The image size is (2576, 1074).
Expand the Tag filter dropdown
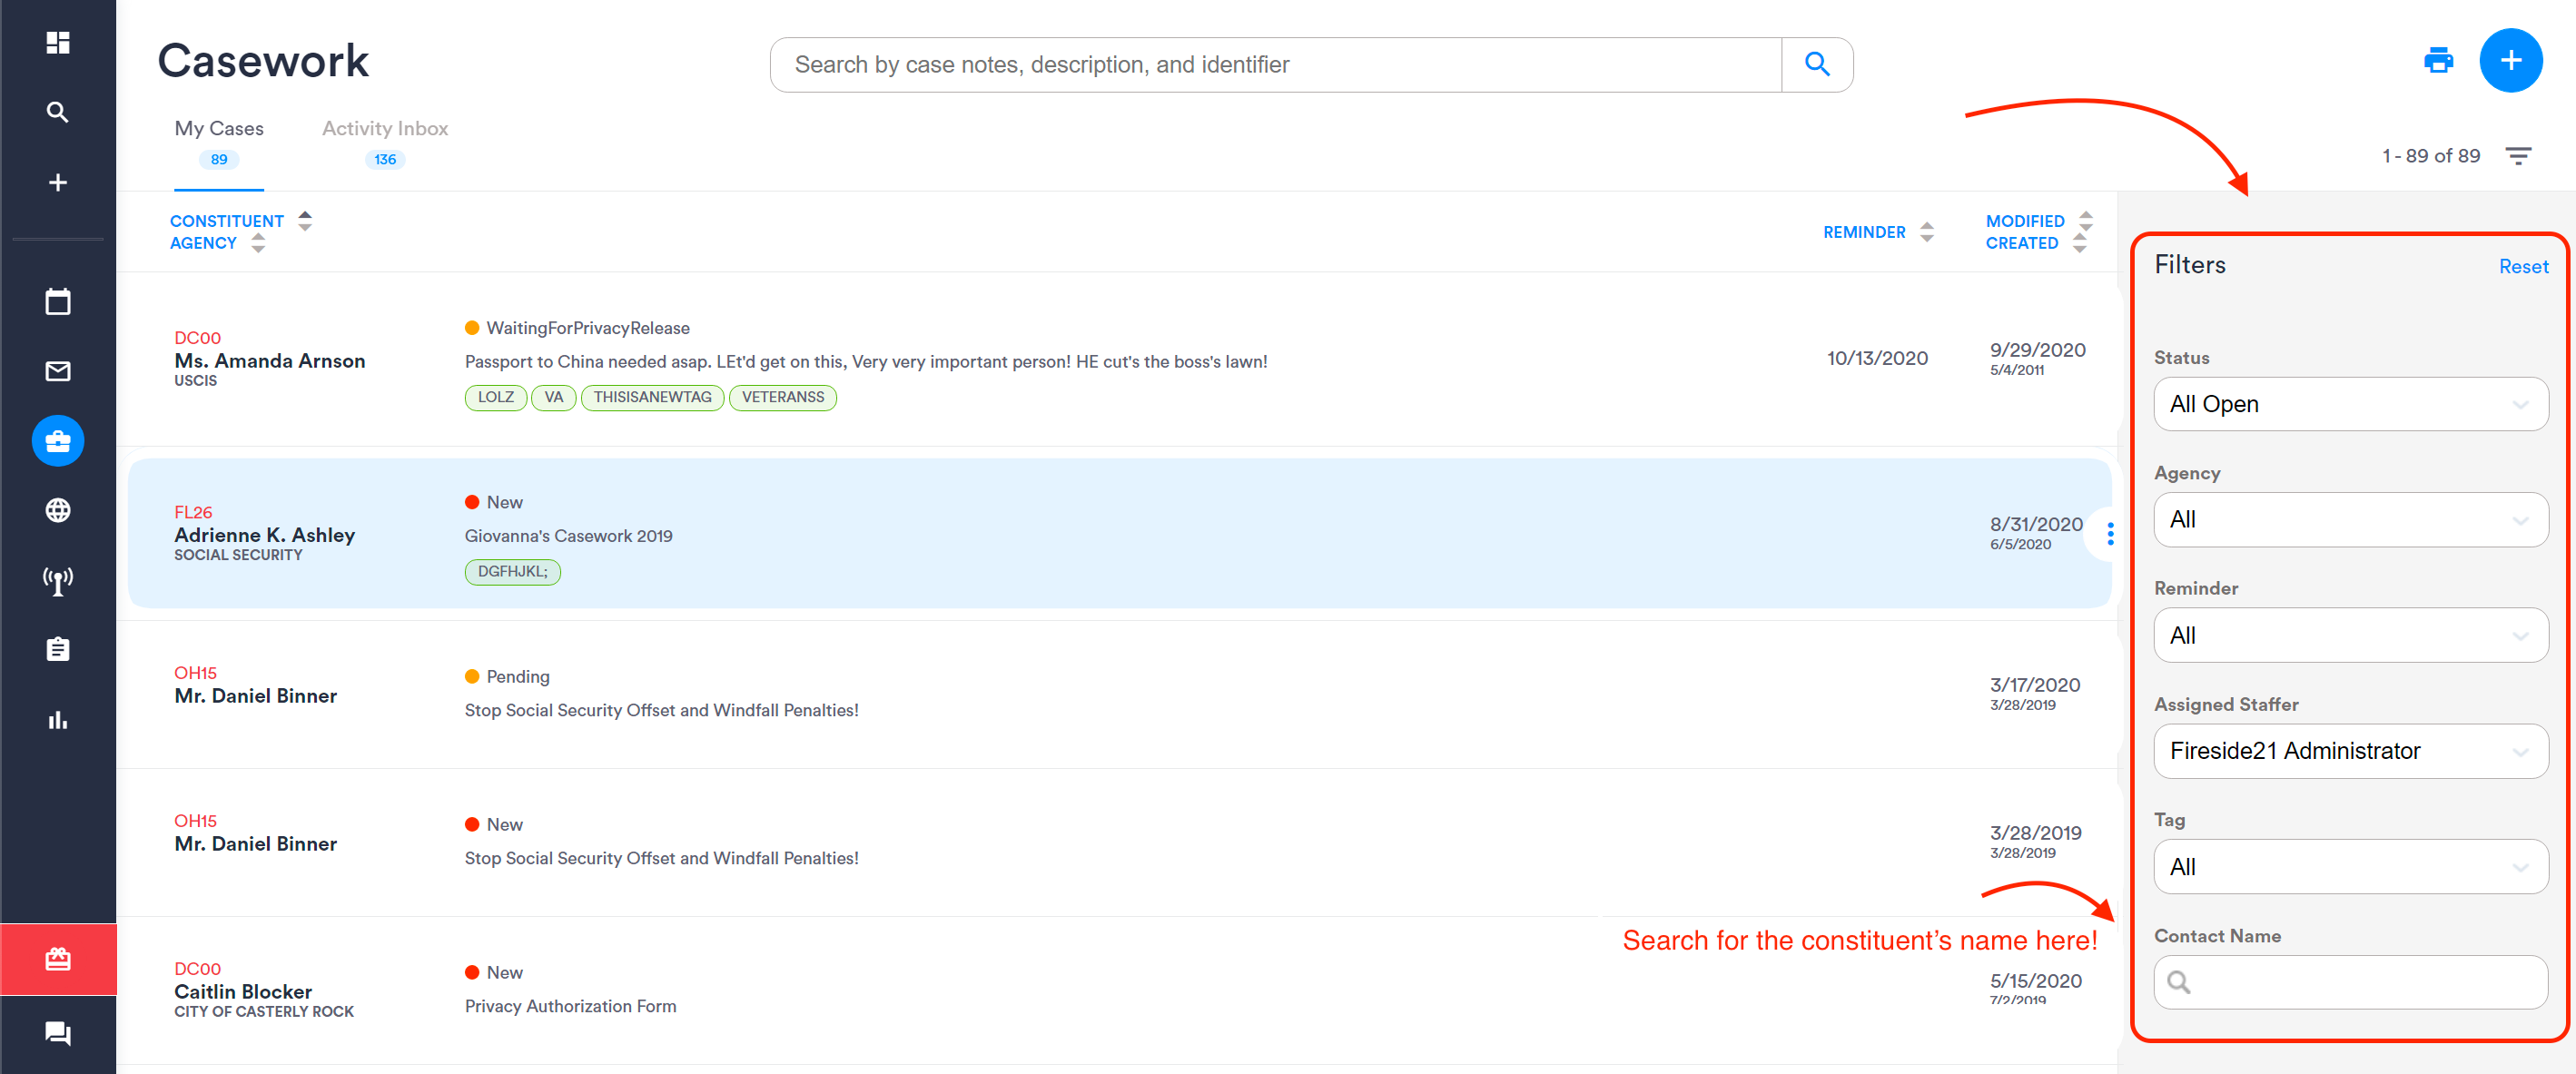2350,867
